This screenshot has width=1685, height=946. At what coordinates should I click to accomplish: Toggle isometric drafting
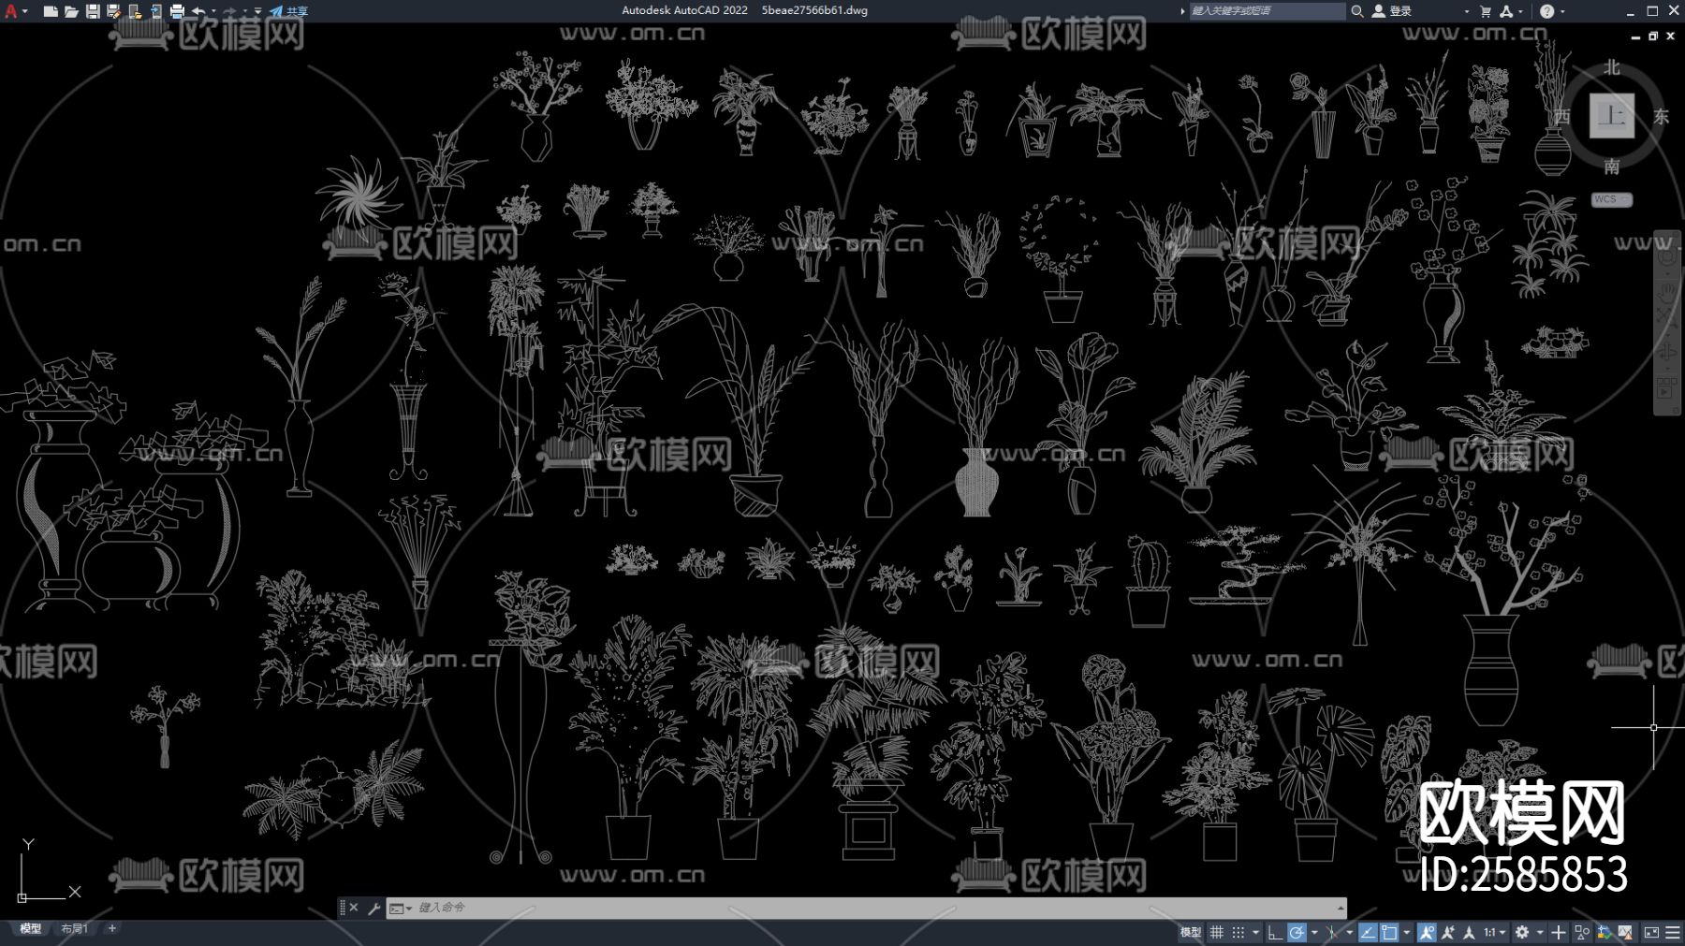click(1331, 932)
